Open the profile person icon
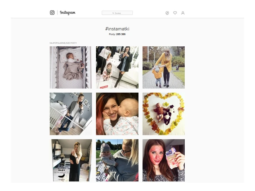 pyautogui.click(x=183, y=13)
